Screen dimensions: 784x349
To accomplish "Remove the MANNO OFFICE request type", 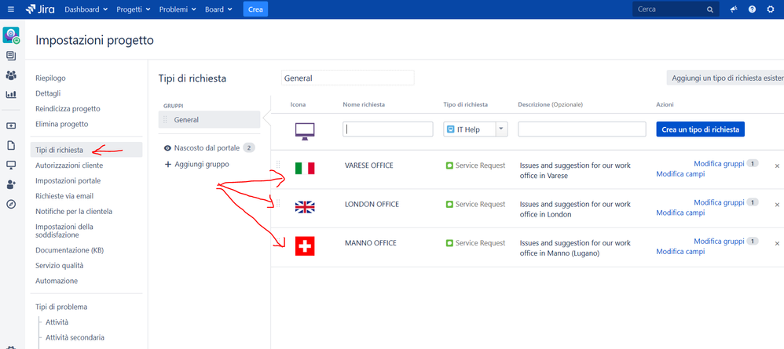I will pyautogui.click(x=777, y=244).
